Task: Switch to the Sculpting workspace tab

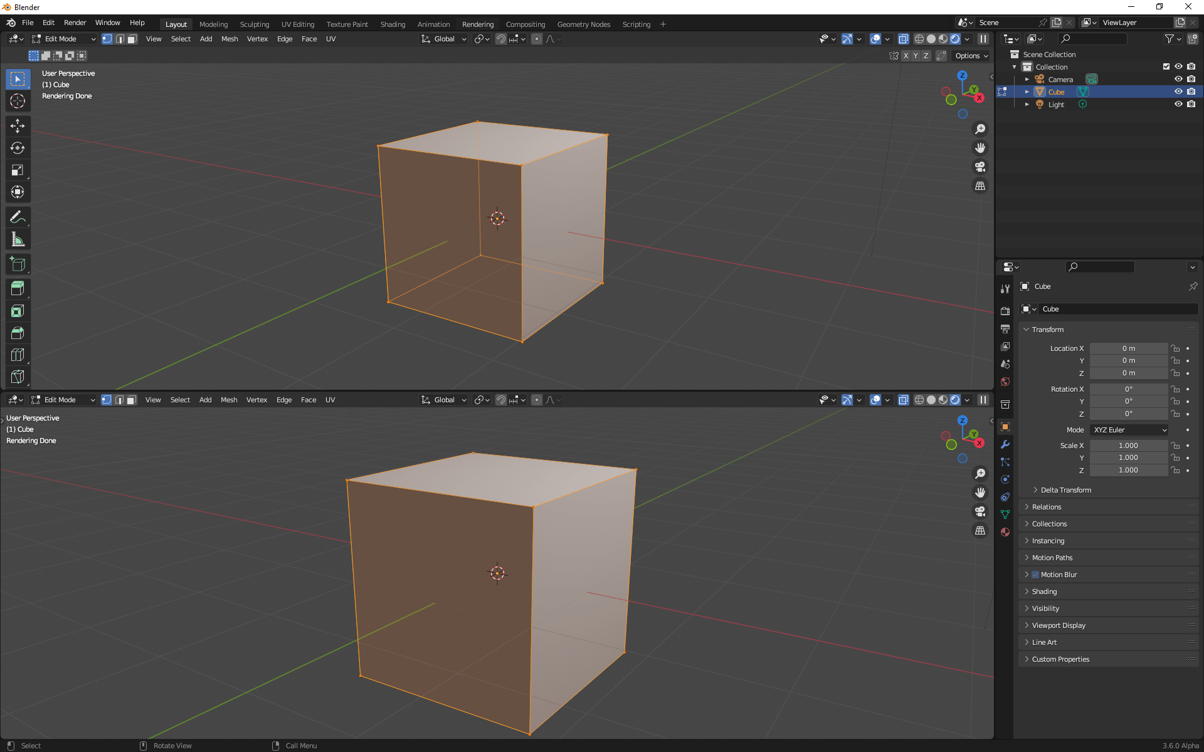Action: [x=255, y=24]
